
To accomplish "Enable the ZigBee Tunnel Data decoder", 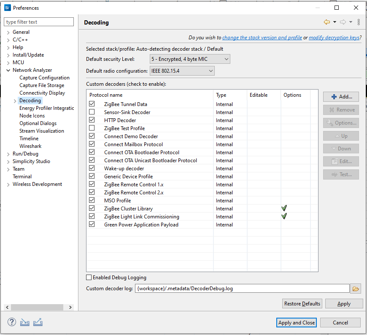I will pyautogui.click(x=92, y=104).
